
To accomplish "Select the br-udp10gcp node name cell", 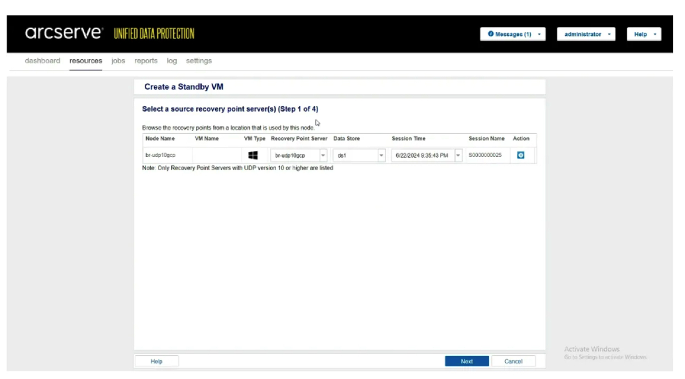I will (x=161, y=155).
